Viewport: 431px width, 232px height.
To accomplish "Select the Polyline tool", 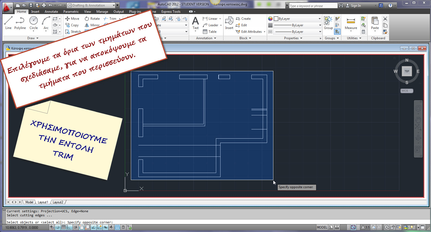I will (20, 23).
